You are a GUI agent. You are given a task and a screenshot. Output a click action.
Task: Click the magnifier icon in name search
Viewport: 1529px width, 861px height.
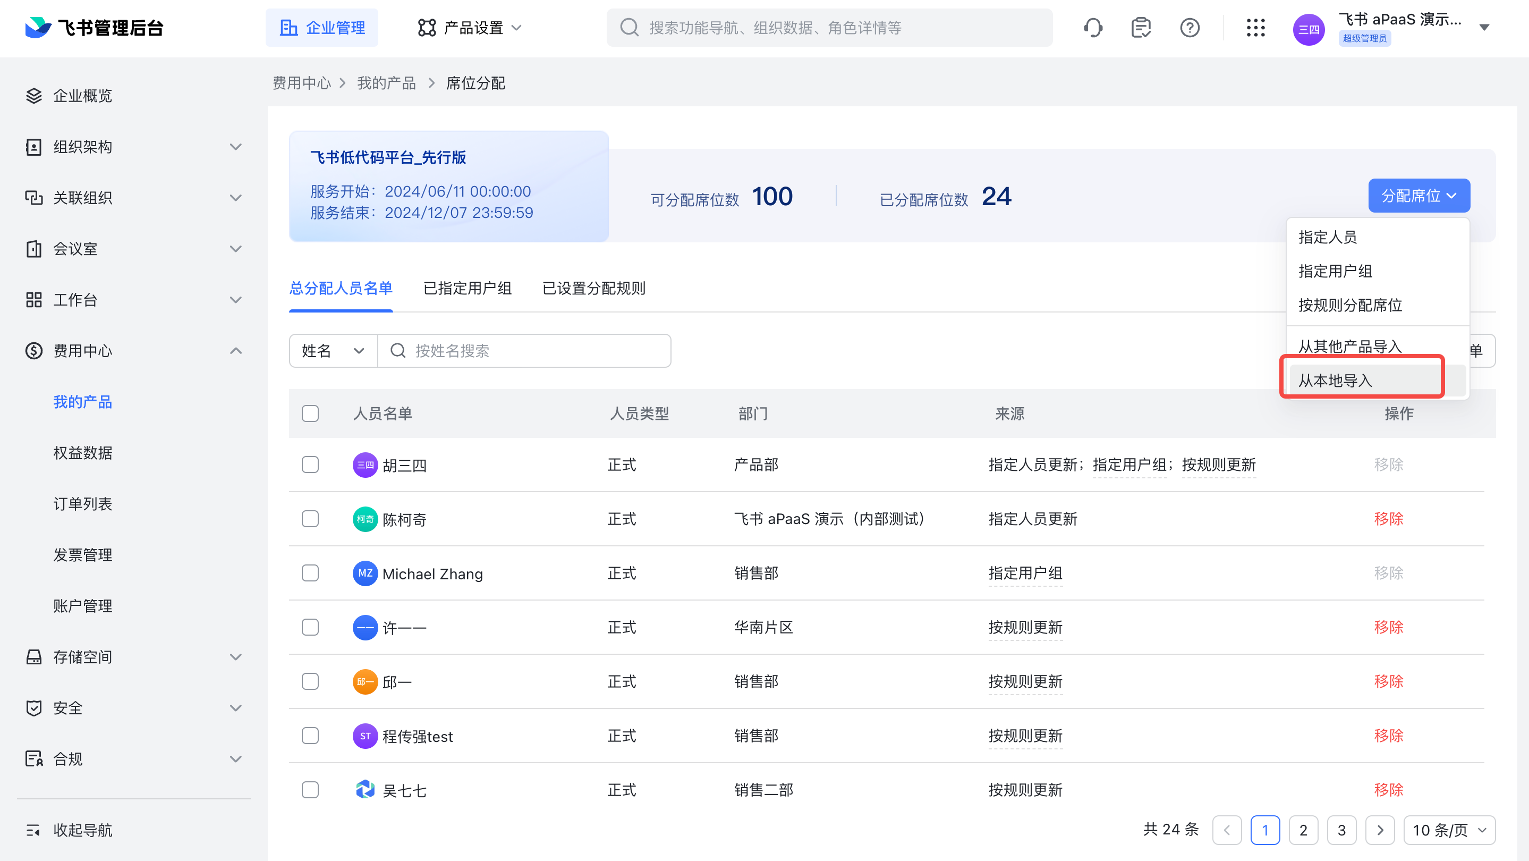pos(398,351)
